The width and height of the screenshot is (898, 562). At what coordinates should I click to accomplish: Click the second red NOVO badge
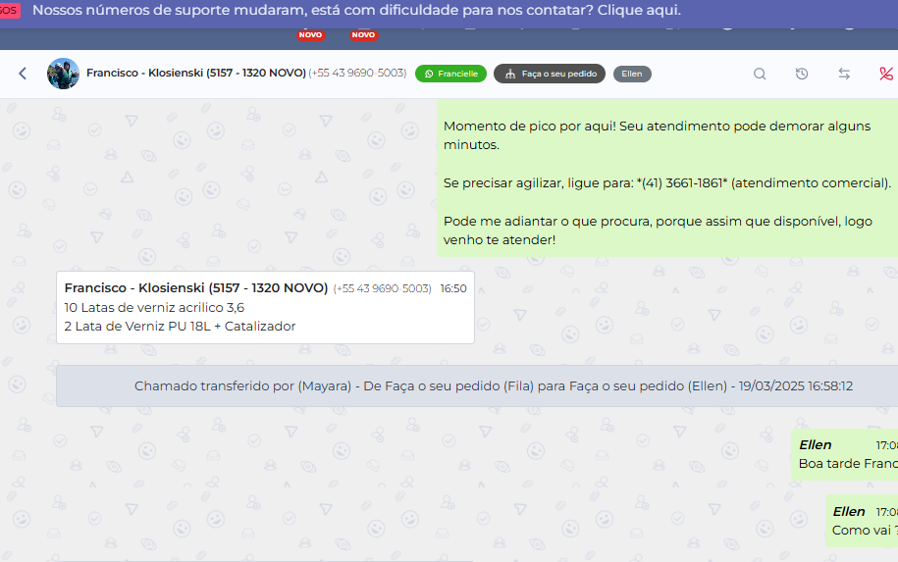[x=363, y=35]
